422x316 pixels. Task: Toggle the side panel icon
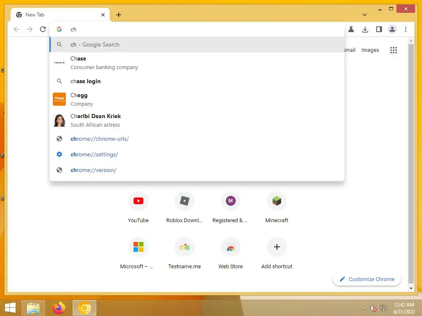(x=379, y=29)
